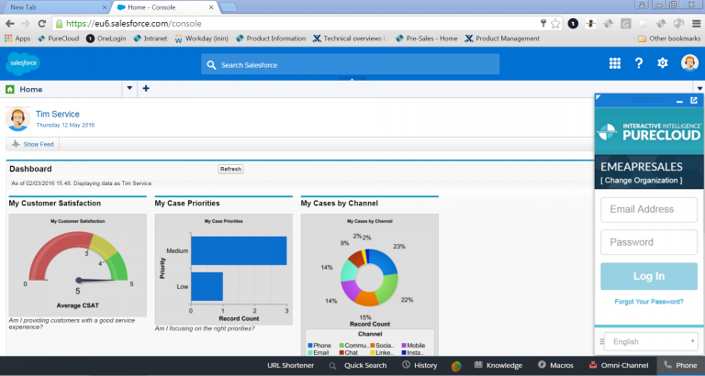Open the OneLogin bookmark

point(106,39)
